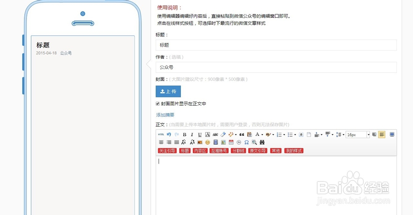The height and width of the screenshot is (215, 413).
Task: Toggle strikethrough text
Action: coord(215,135)
